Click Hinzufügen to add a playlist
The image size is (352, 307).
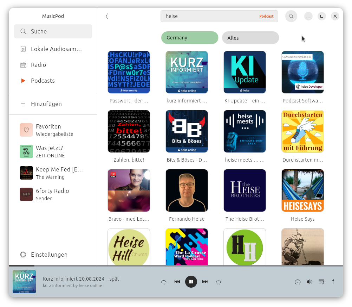53,104
